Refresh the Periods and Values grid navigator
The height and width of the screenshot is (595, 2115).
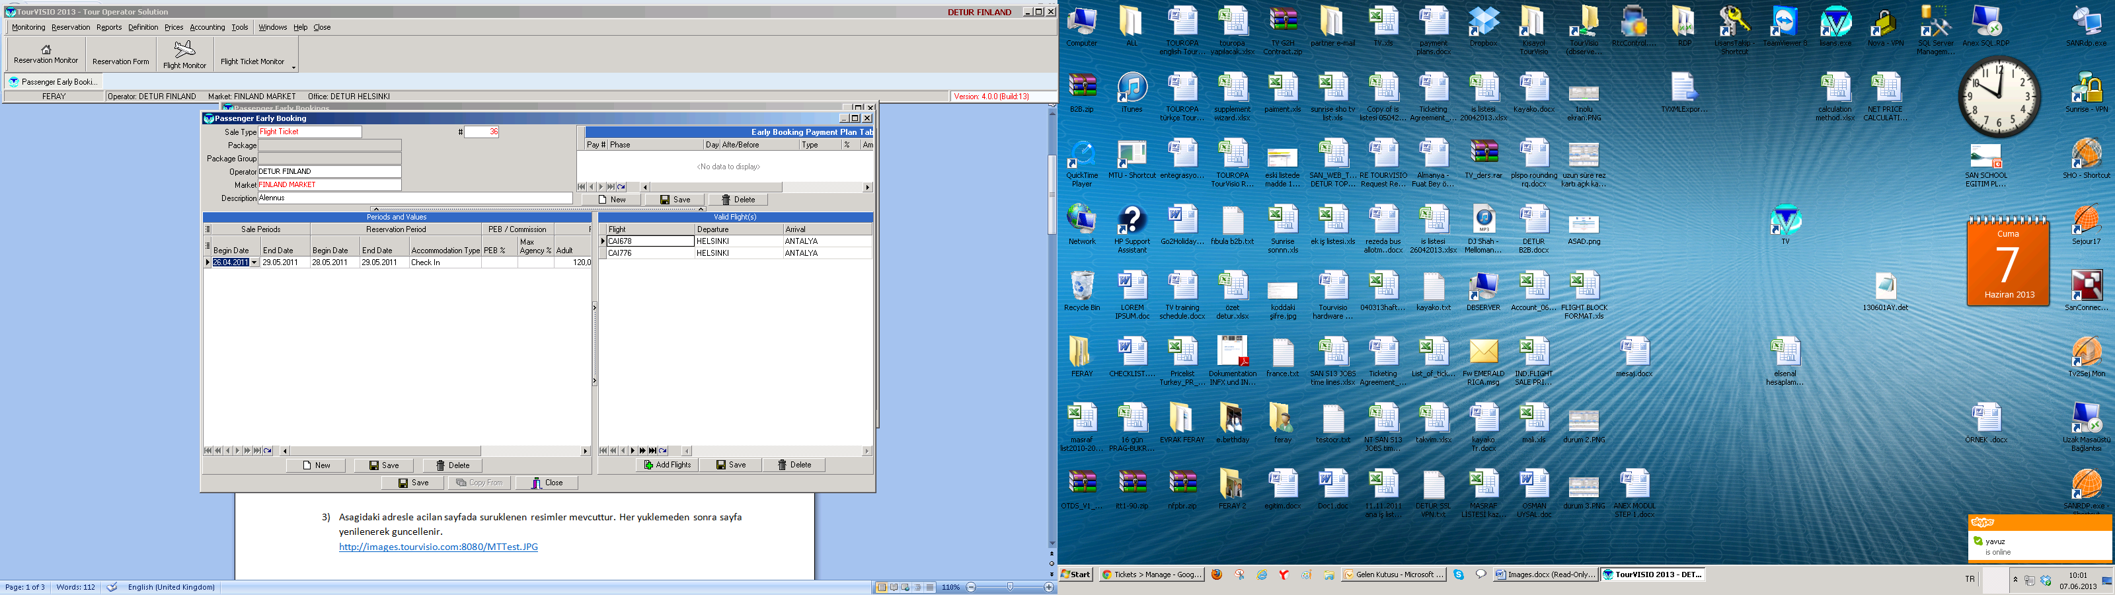click(x=268, y=451)
